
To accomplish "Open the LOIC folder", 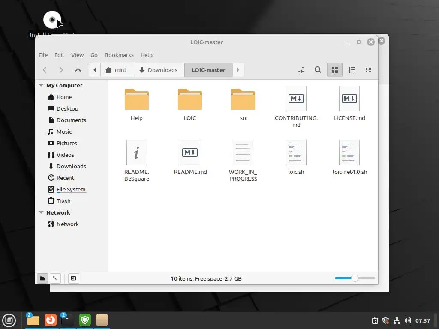I will [x=190, y=104].
